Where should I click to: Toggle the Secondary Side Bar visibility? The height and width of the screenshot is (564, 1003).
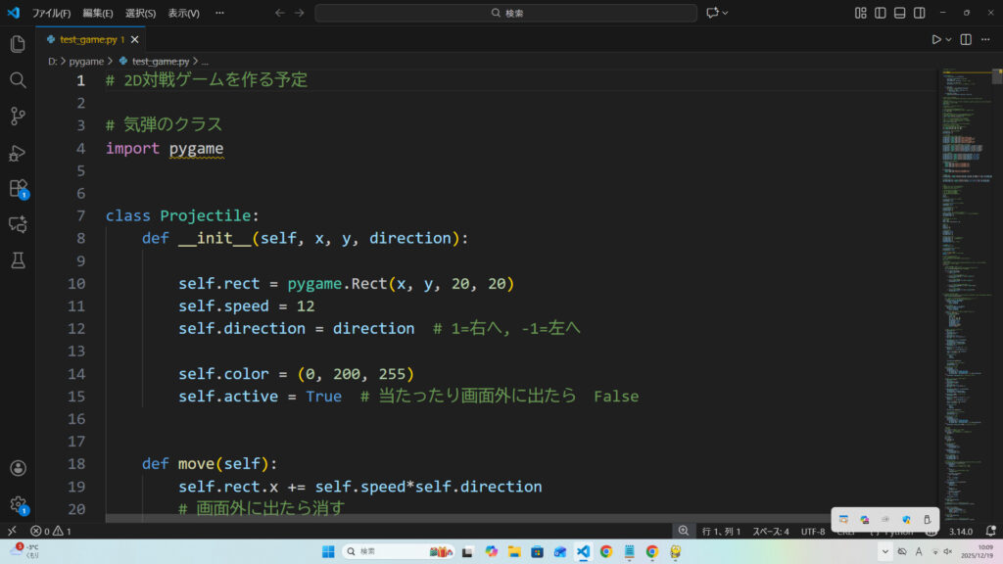point(920,13)
